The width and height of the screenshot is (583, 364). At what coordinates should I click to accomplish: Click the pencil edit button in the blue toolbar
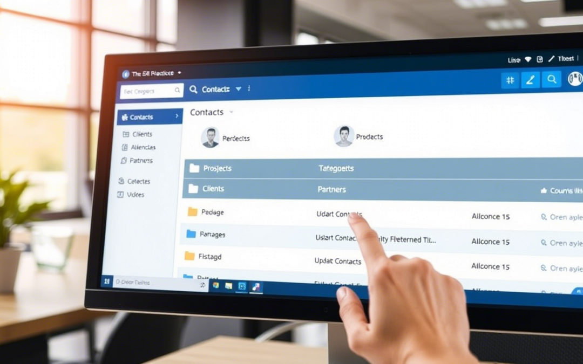[x=531, y=79]
